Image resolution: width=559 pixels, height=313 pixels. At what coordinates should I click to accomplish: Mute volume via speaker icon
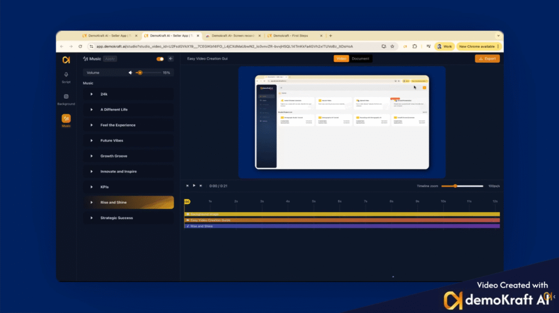(130, 73)
